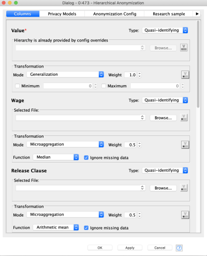This screenshot has height=256, width=207.
Task: Switch to the Columns tab
Action: coord(23,14)
